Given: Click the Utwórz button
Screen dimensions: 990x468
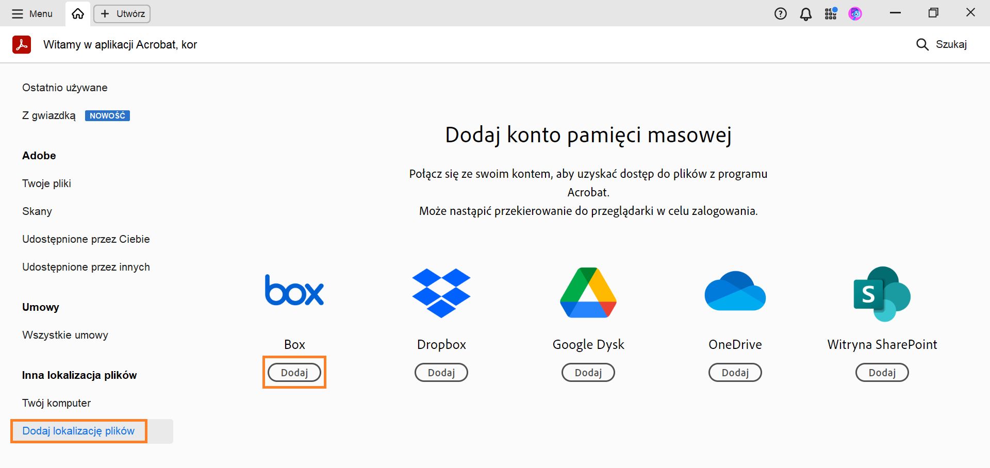Looking at the screenshot, I should tap(122, 13).
